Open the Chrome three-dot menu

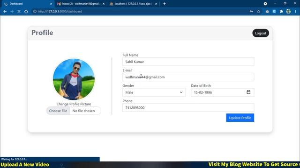coord(295,11)
